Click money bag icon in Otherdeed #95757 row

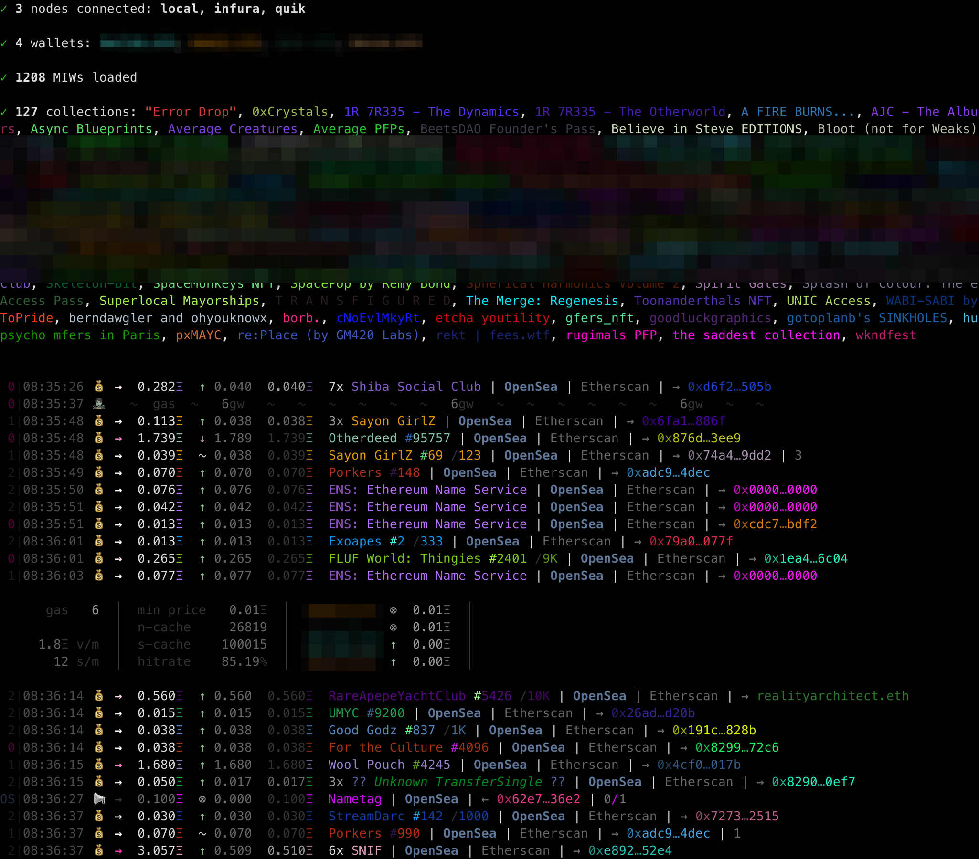pos(99,439)
